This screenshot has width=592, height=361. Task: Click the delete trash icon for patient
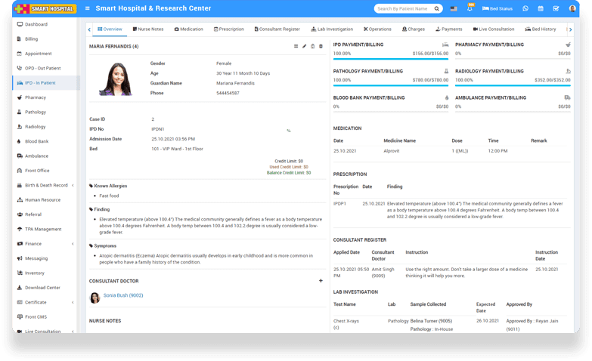[x=321, y=46]
